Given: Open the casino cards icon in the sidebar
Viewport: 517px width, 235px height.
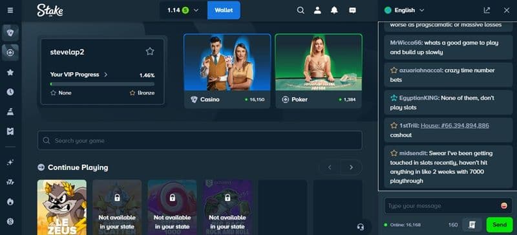Looking at the screenshot, I should [10, 33].
